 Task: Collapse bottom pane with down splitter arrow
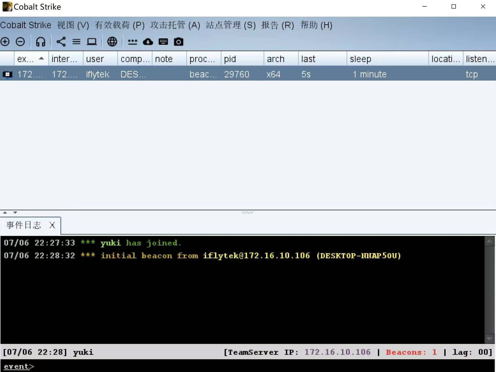(x=15, y=213)
